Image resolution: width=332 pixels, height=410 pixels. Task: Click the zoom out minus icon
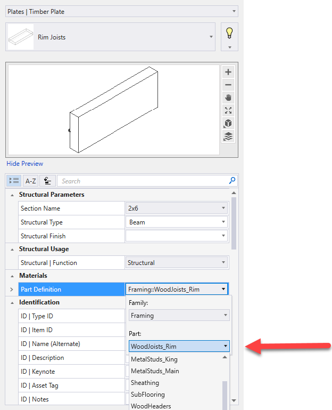coord(228,85)
